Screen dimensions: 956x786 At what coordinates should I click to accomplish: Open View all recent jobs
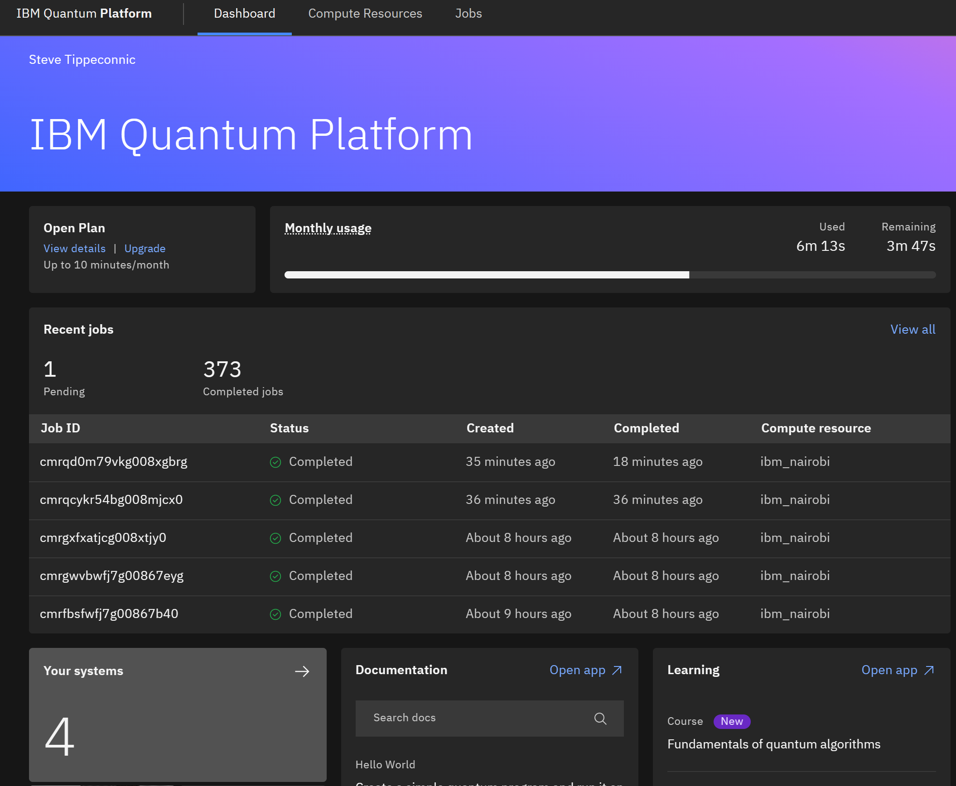(x=913, y=329)
